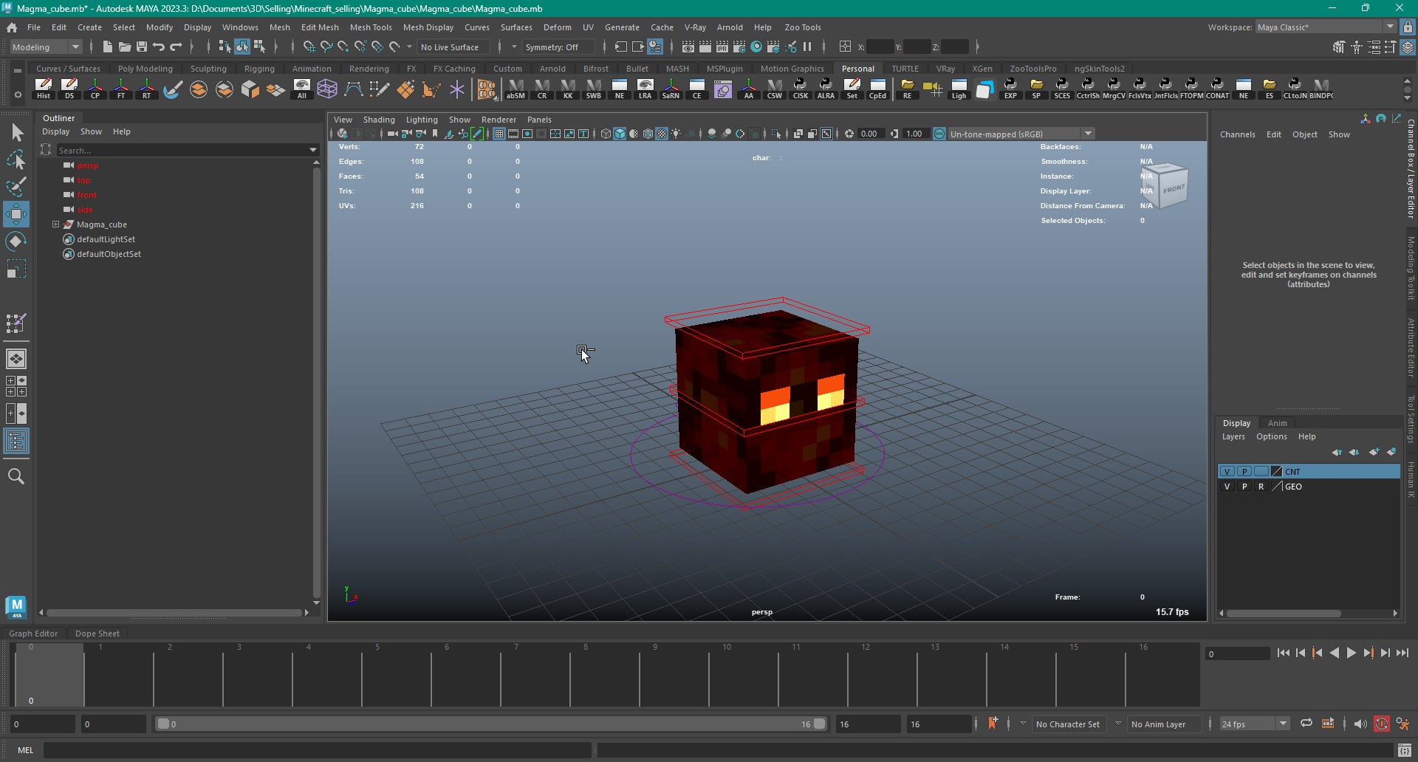Activate the Rotate tool
This screenshot has height=762, width=1418.
click(16, 241)
